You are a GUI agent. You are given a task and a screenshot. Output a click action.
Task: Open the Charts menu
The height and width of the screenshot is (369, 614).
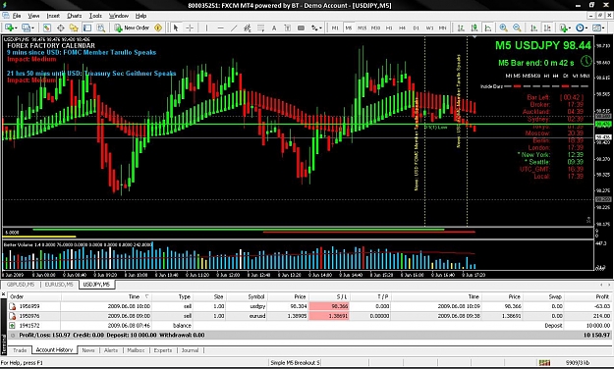tap(74, 16)
